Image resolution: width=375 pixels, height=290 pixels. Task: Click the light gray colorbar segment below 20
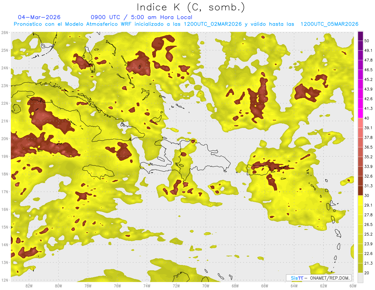(x=360, y=277)
